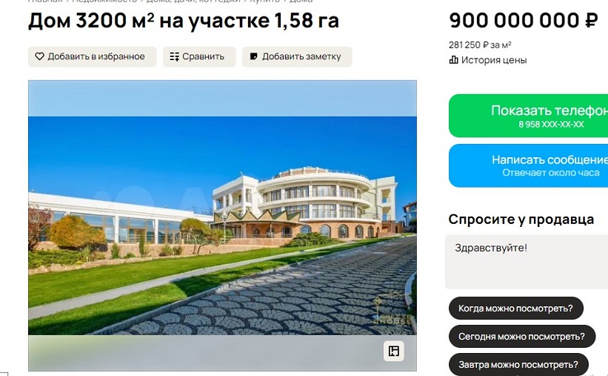Click the Добавить заметку button
The width and height of the screenshot is (608, 376).
click(x=297, y=56)
